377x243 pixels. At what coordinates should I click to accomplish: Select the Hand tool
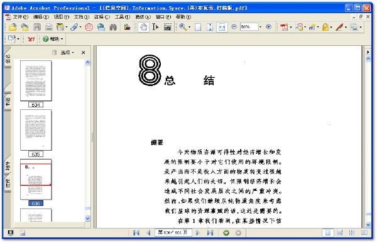coord(143,27)
